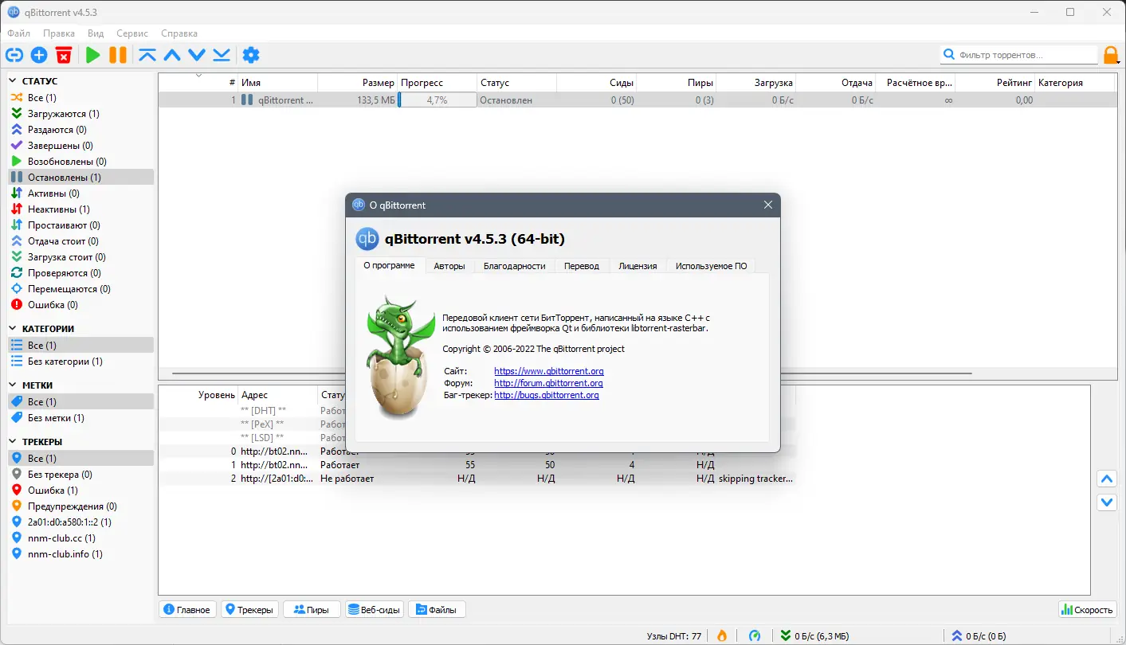
Task: Click the Трекеры bottom tab button
Action: 249,610
